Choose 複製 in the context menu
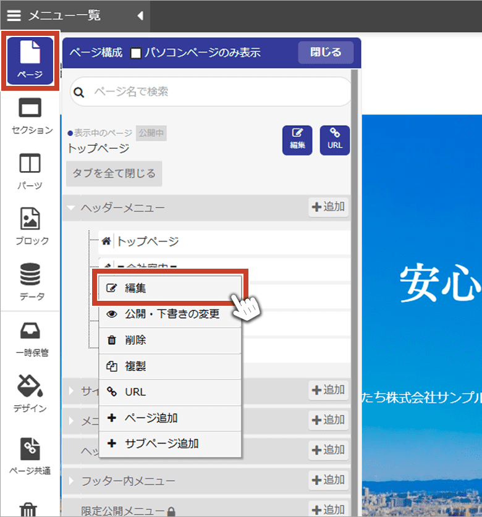This screenshot has width=482, height=517. pos(170,366)
